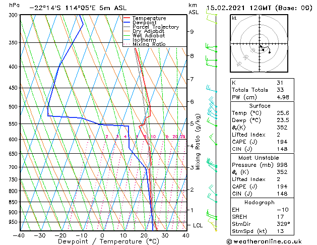Click the Most Unstable section heading
The height and width of the screenshot is (245, 317).
pyautogui.click(x=259, y=158)
